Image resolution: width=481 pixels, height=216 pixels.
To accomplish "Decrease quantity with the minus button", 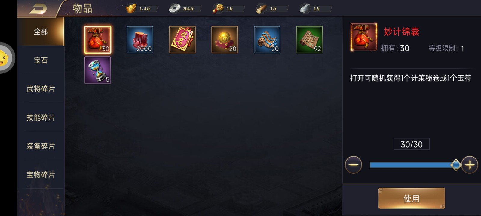I will [x=354, y=165].
